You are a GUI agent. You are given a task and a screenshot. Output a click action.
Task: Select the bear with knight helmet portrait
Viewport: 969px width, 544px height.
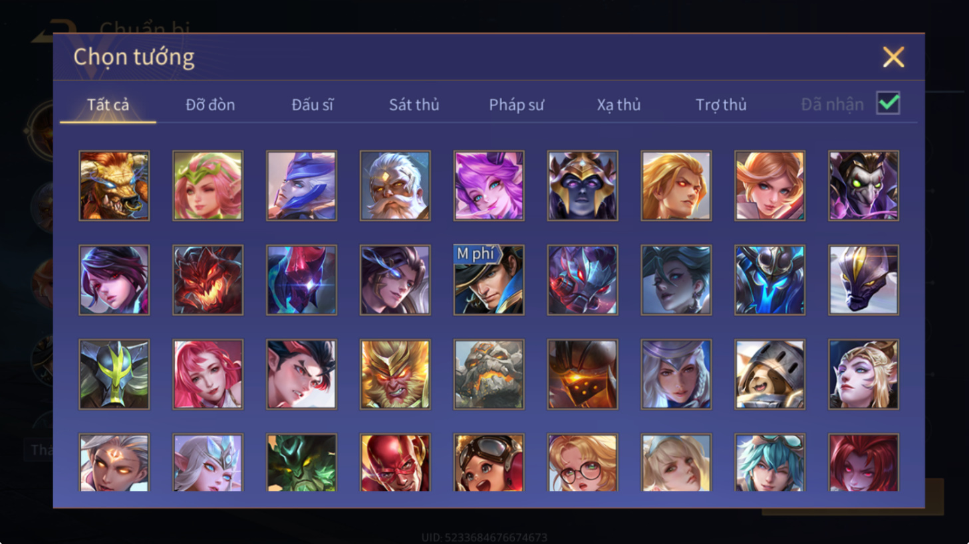770,374
